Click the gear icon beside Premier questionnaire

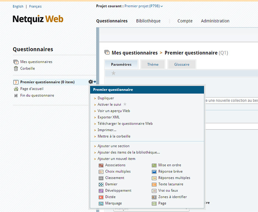pyautogui.click(x=91, y=82)
